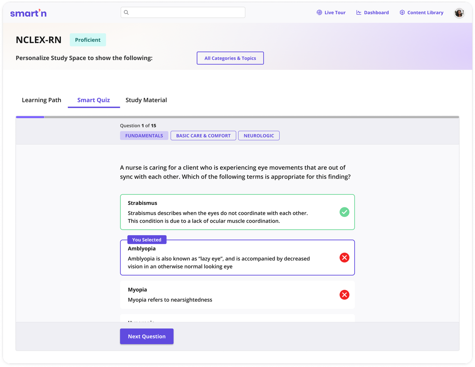Screen dimensions: 475x367
Task: Click the red X beside Amblyopia
Action: point(345,257)
